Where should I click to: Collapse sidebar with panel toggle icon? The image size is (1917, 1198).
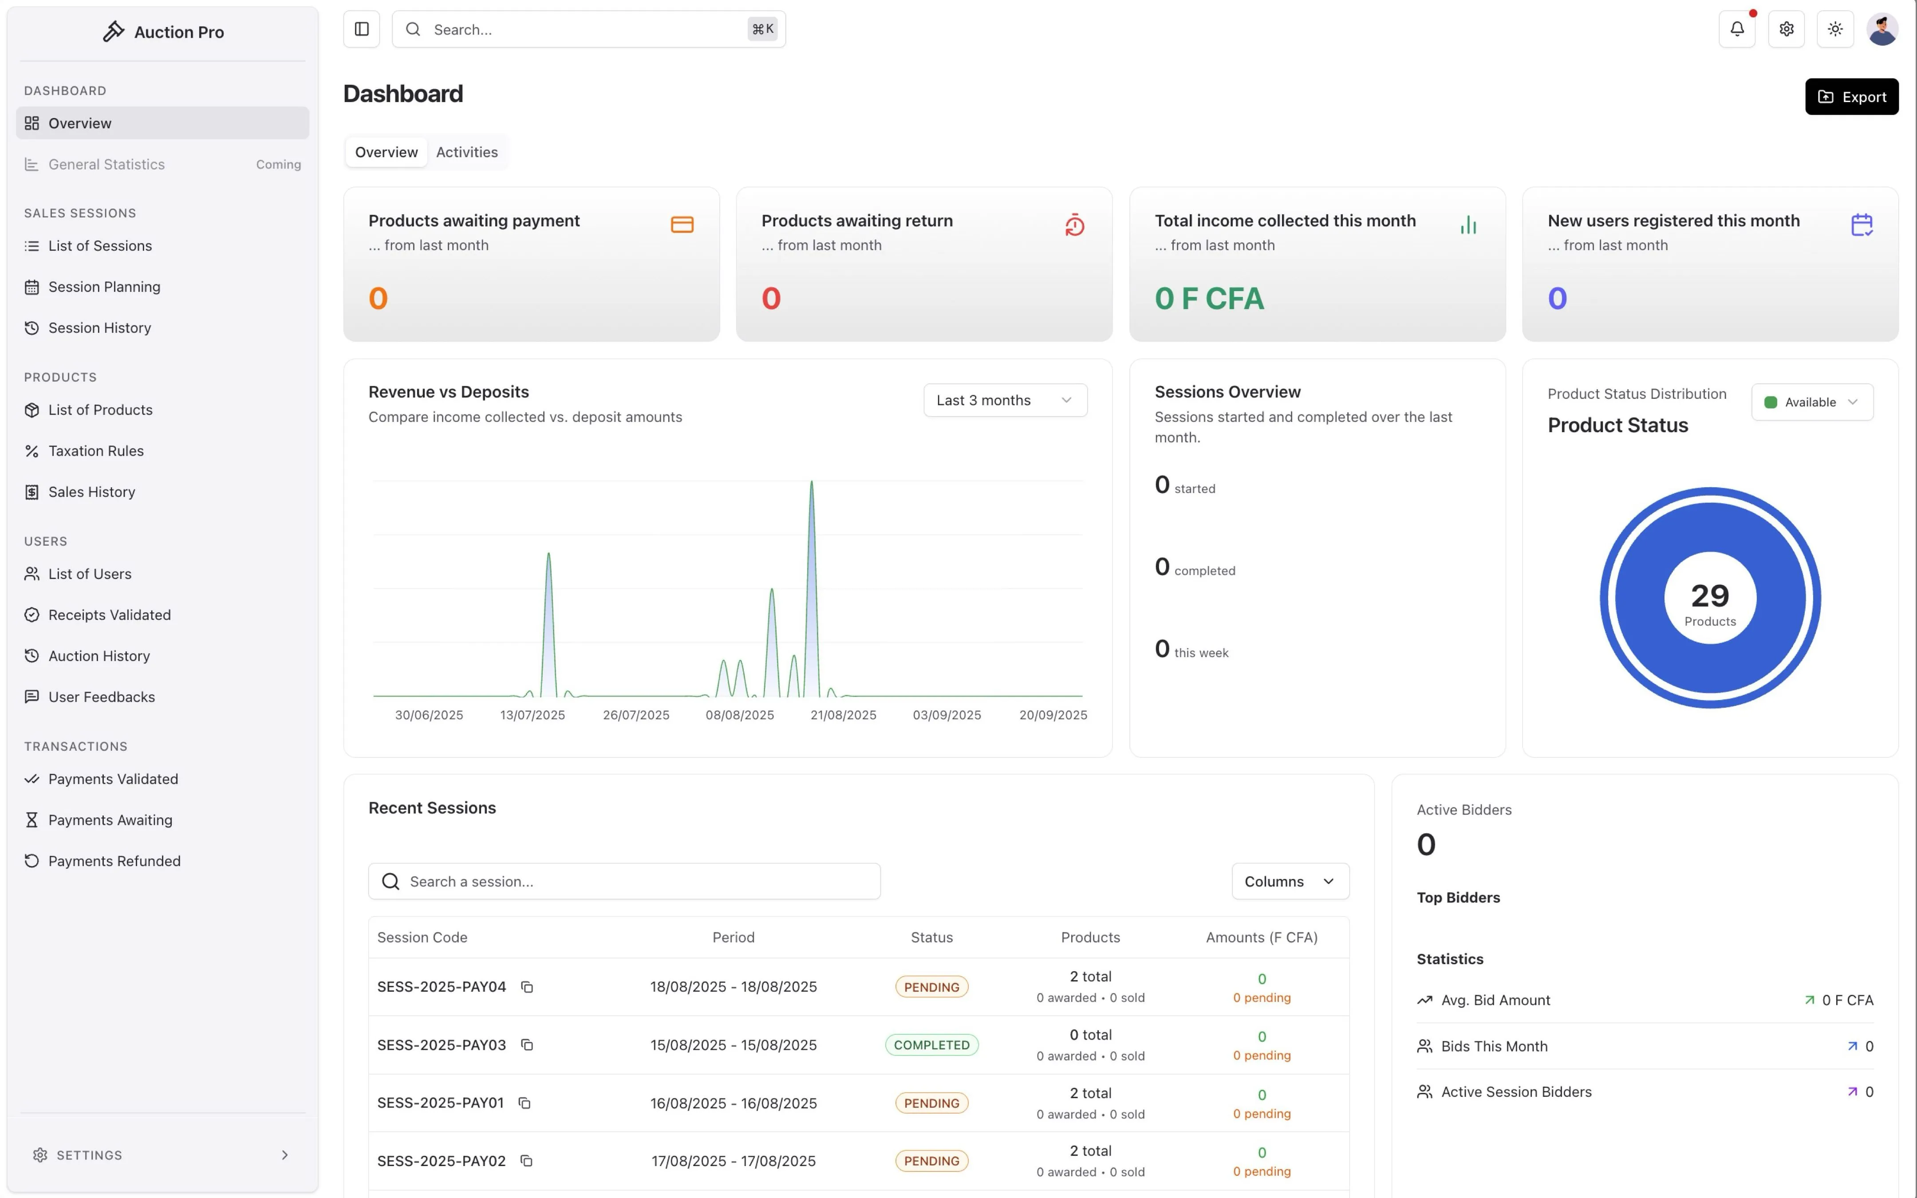click(361, 29)
